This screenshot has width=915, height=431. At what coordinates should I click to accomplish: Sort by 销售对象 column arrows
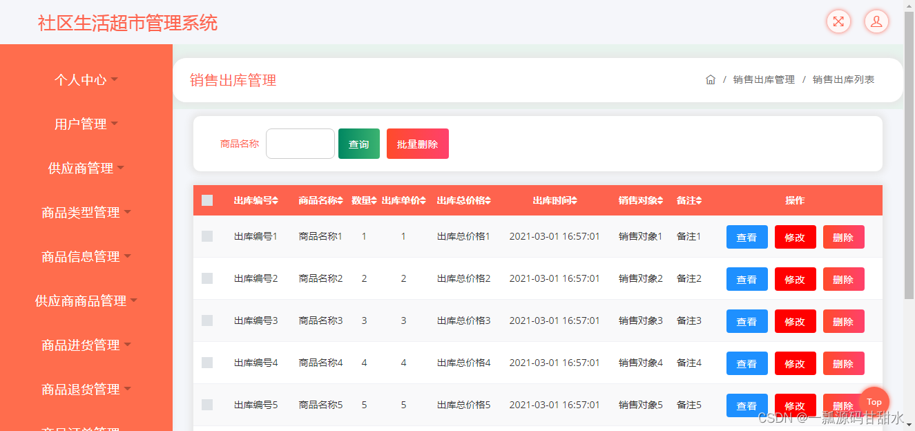[x=660, y=200]
